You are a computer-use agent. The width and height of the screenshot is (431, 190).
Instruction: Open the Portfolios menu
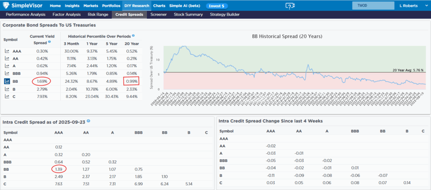[x=112, y=6]
